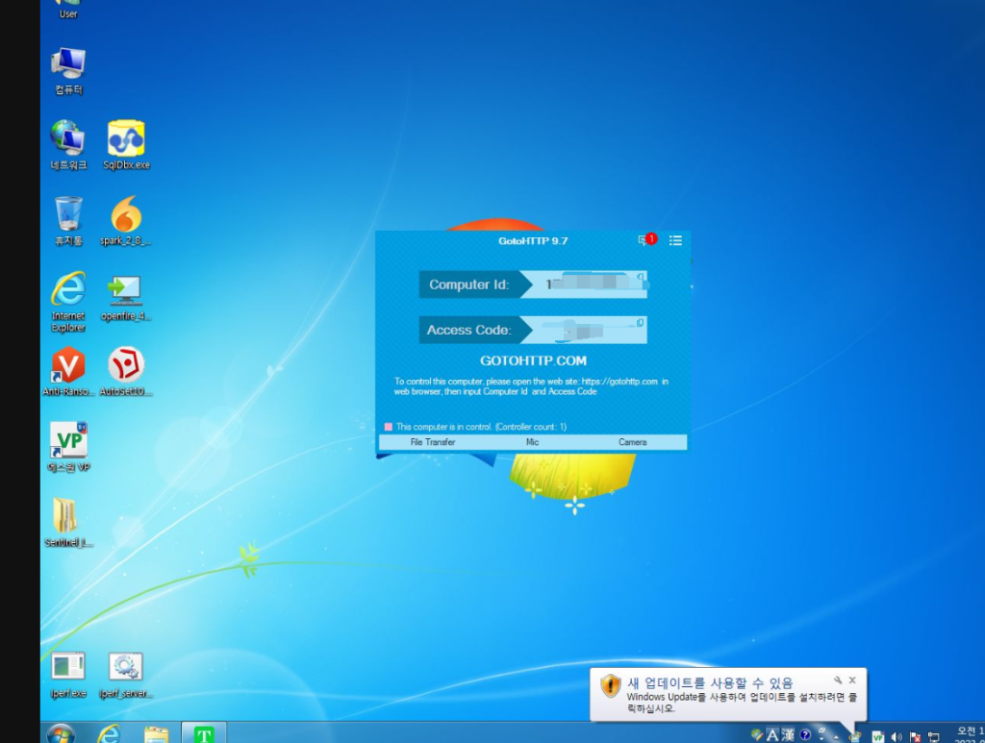985x743 pixels.
Task: Select the 휴지통 recycle bin icon
Action: [68, 221]
